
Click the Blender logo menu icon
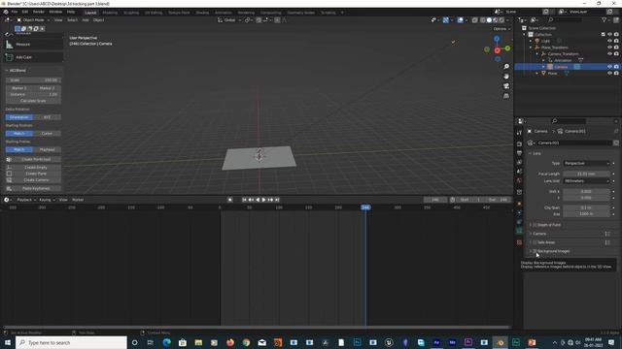(6, 12)
